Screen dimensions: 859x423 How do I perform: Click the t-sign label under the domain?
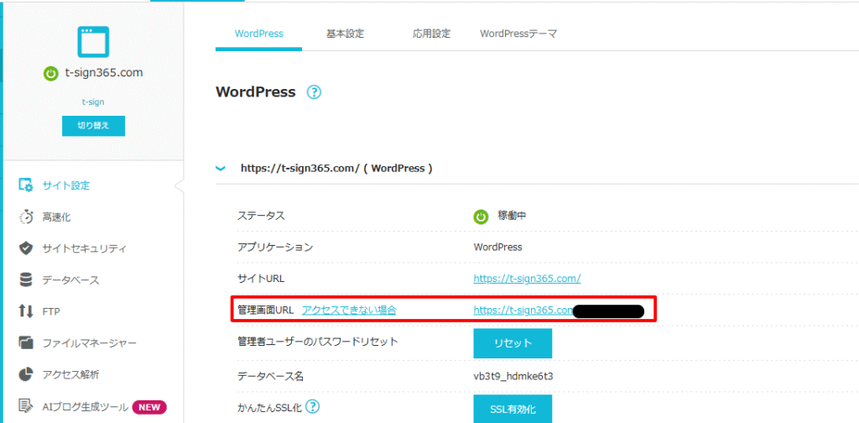pos(93,102)
